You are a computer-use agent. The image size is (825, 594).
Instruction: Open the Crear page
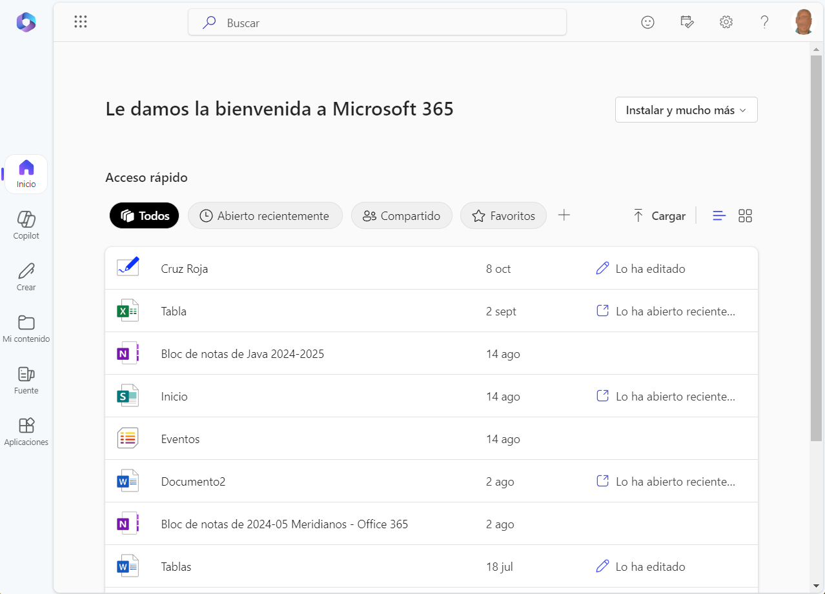pos(26,277)
